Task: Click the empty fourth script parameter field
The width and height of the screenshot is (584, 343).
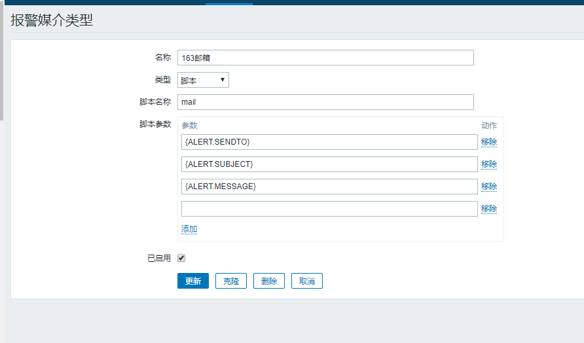Action: [x=329, y=209]
